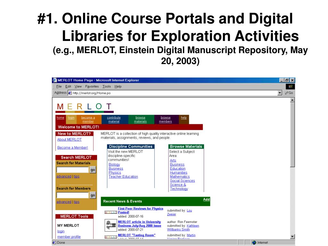The image size is (328, 246).
Task: Open the Tools menu
Action: tap(106, 86)
